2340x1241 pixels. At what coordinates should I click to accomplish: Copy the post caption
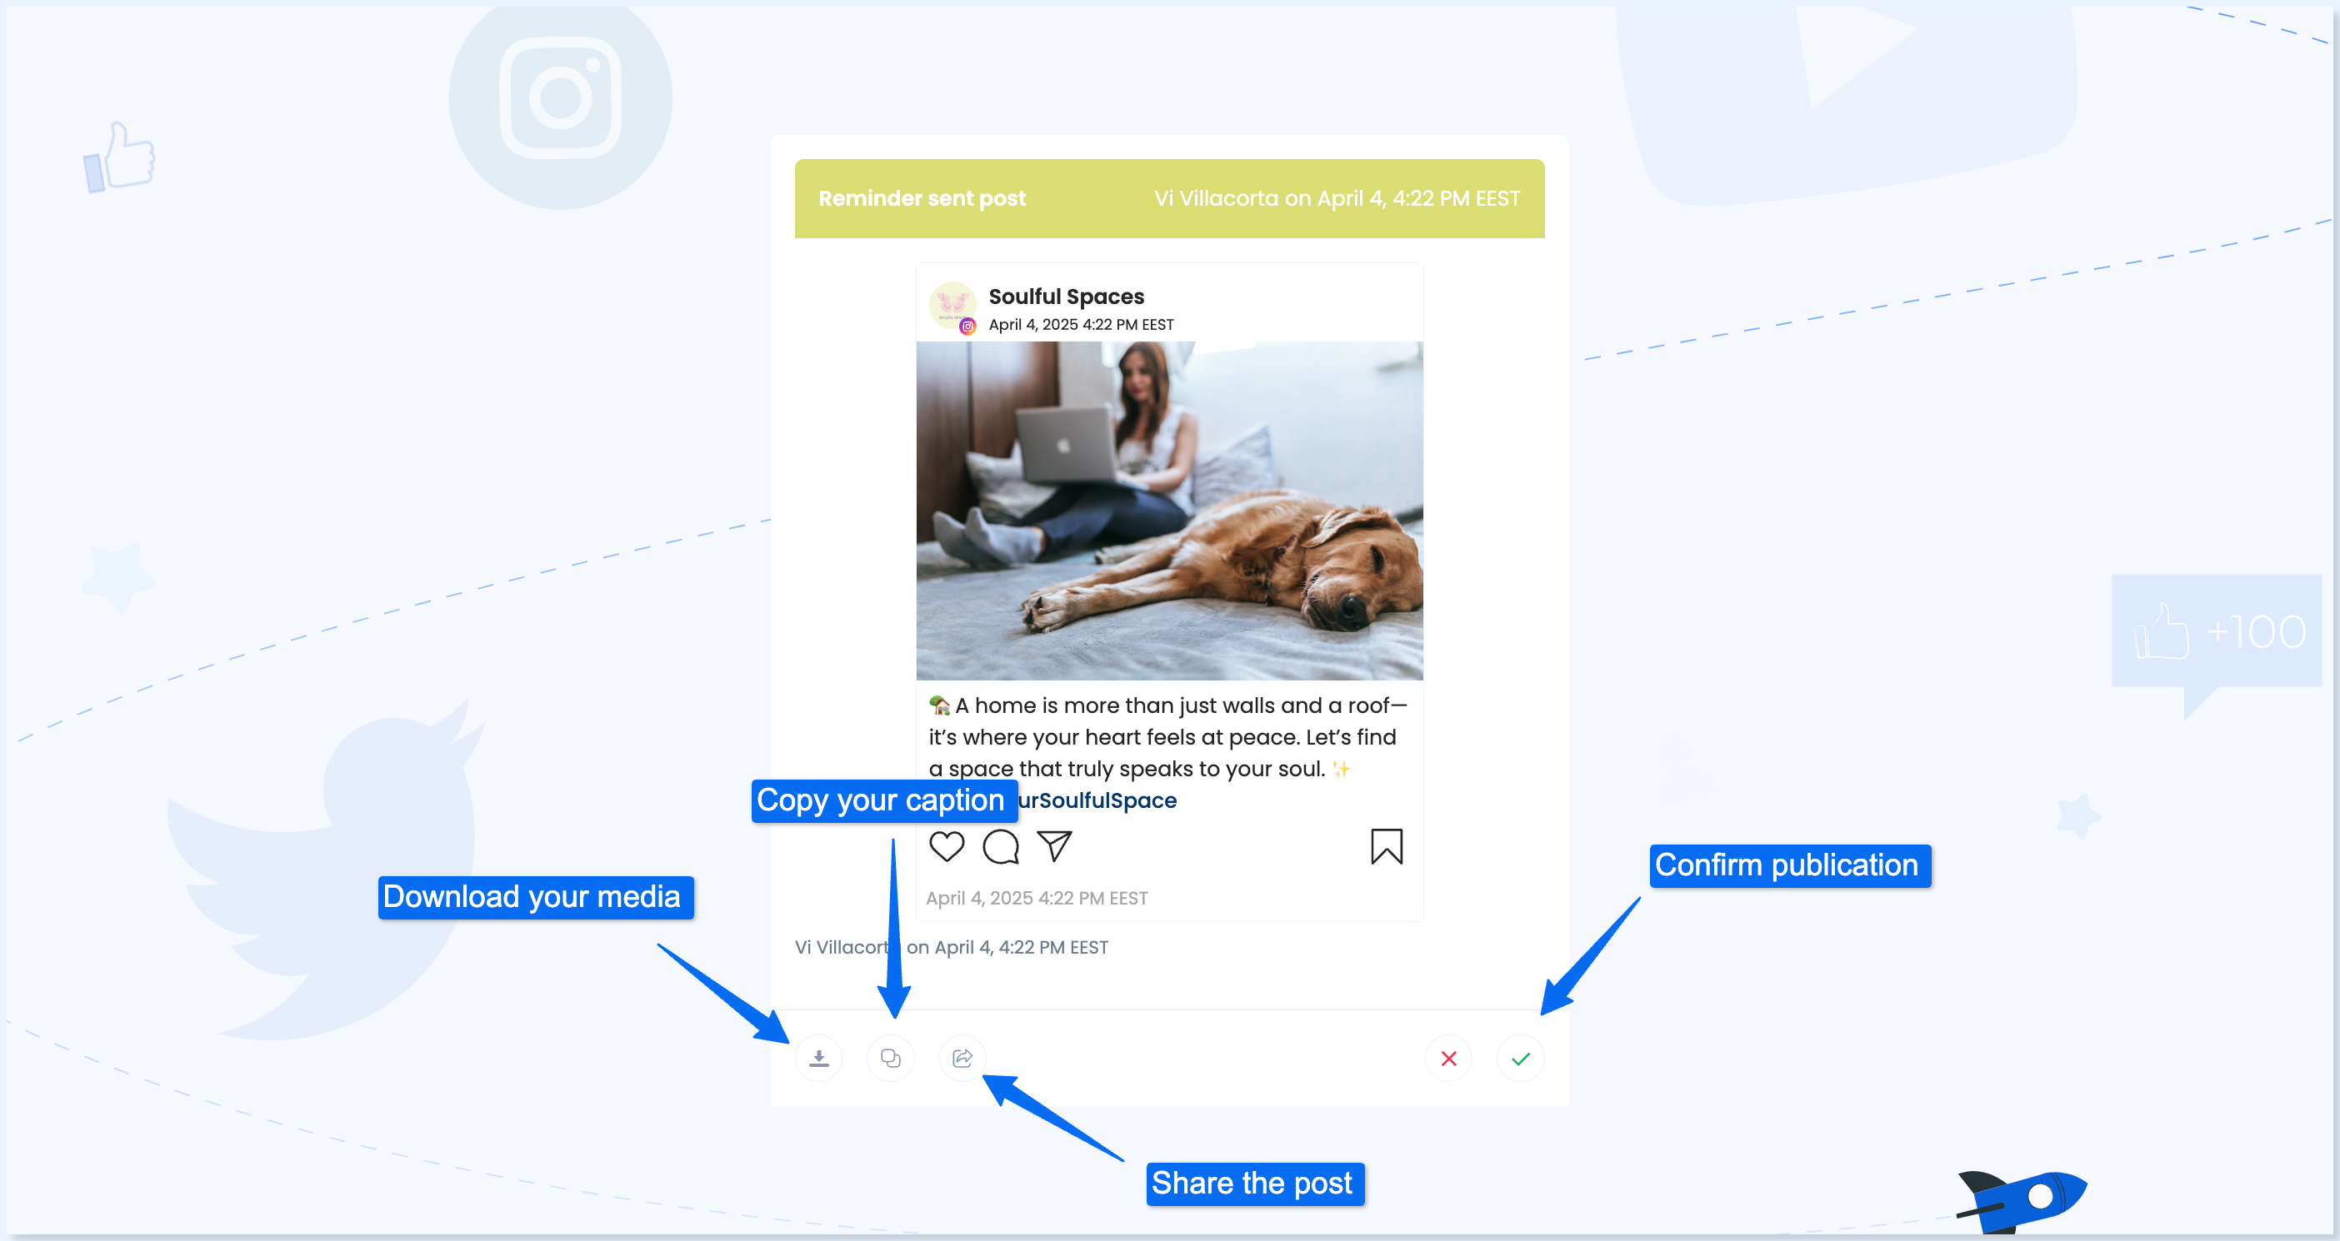(890, 1058)
